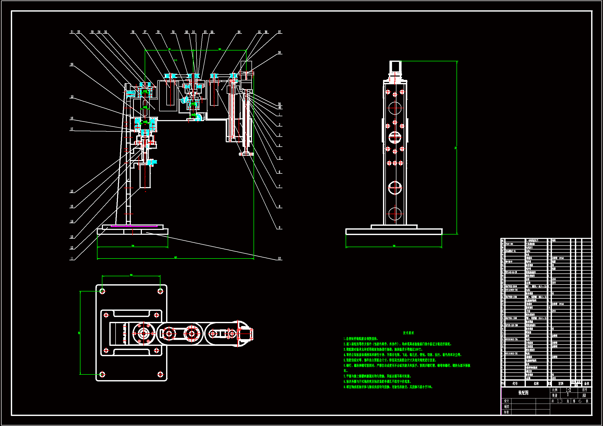Click technical requirement line 1 text
Screen dimensions: 603x426
click(361, 339)
